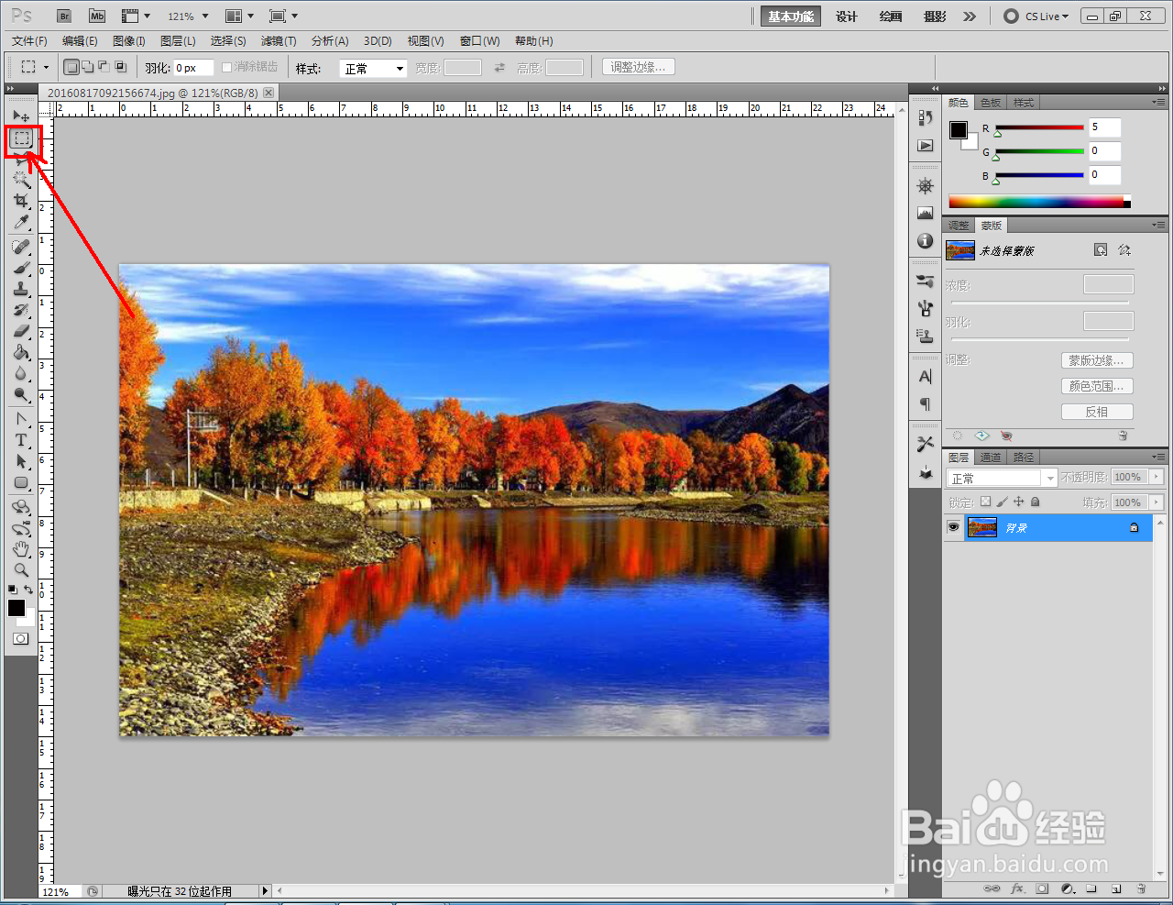Open the Info panel icon
The height and width of the screenshot is (905, 1173).
[926, 240]
